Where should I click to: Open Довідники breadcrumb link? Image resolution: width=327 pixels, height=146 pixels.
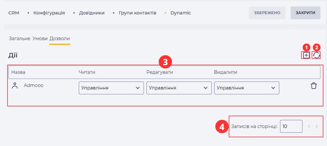pos(92,13)
